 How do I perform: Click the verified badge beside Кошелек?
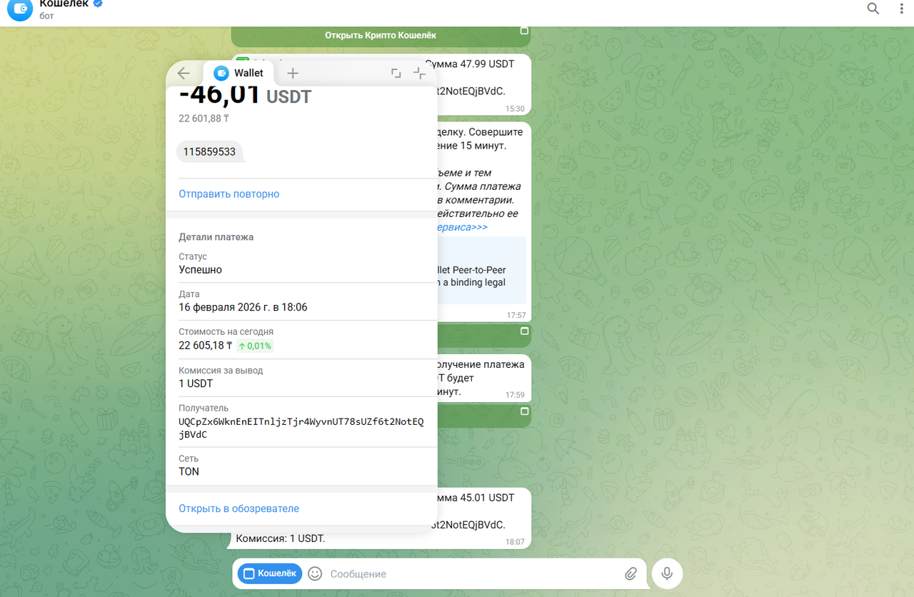pyautogui.click(x=98, y=4)
